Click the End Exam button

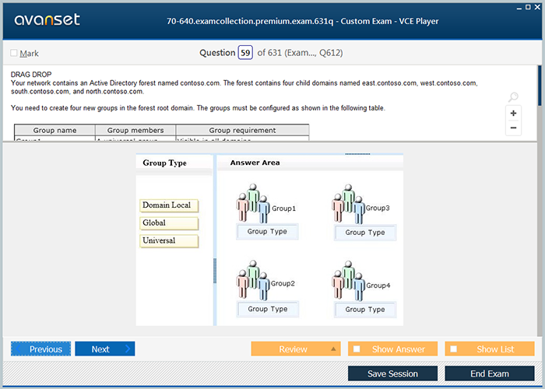490,373
